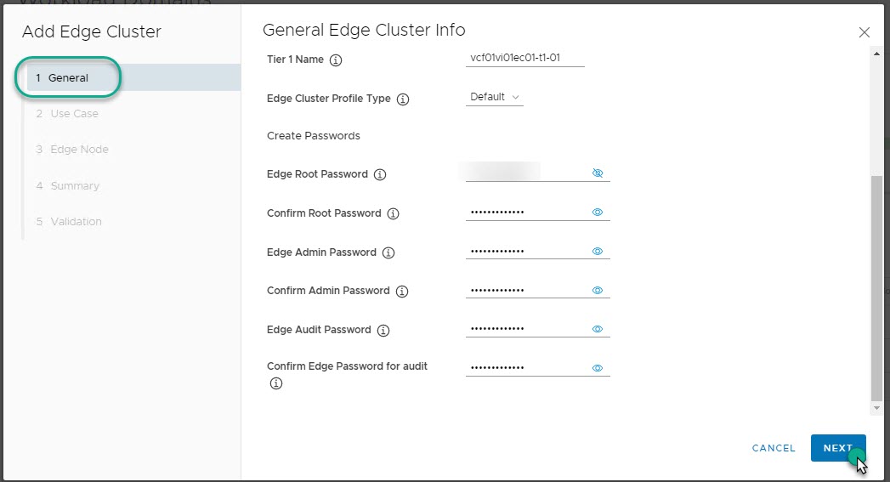Click info icon next to Edge Audit Password
890x482 pixels.
(383, 331)
